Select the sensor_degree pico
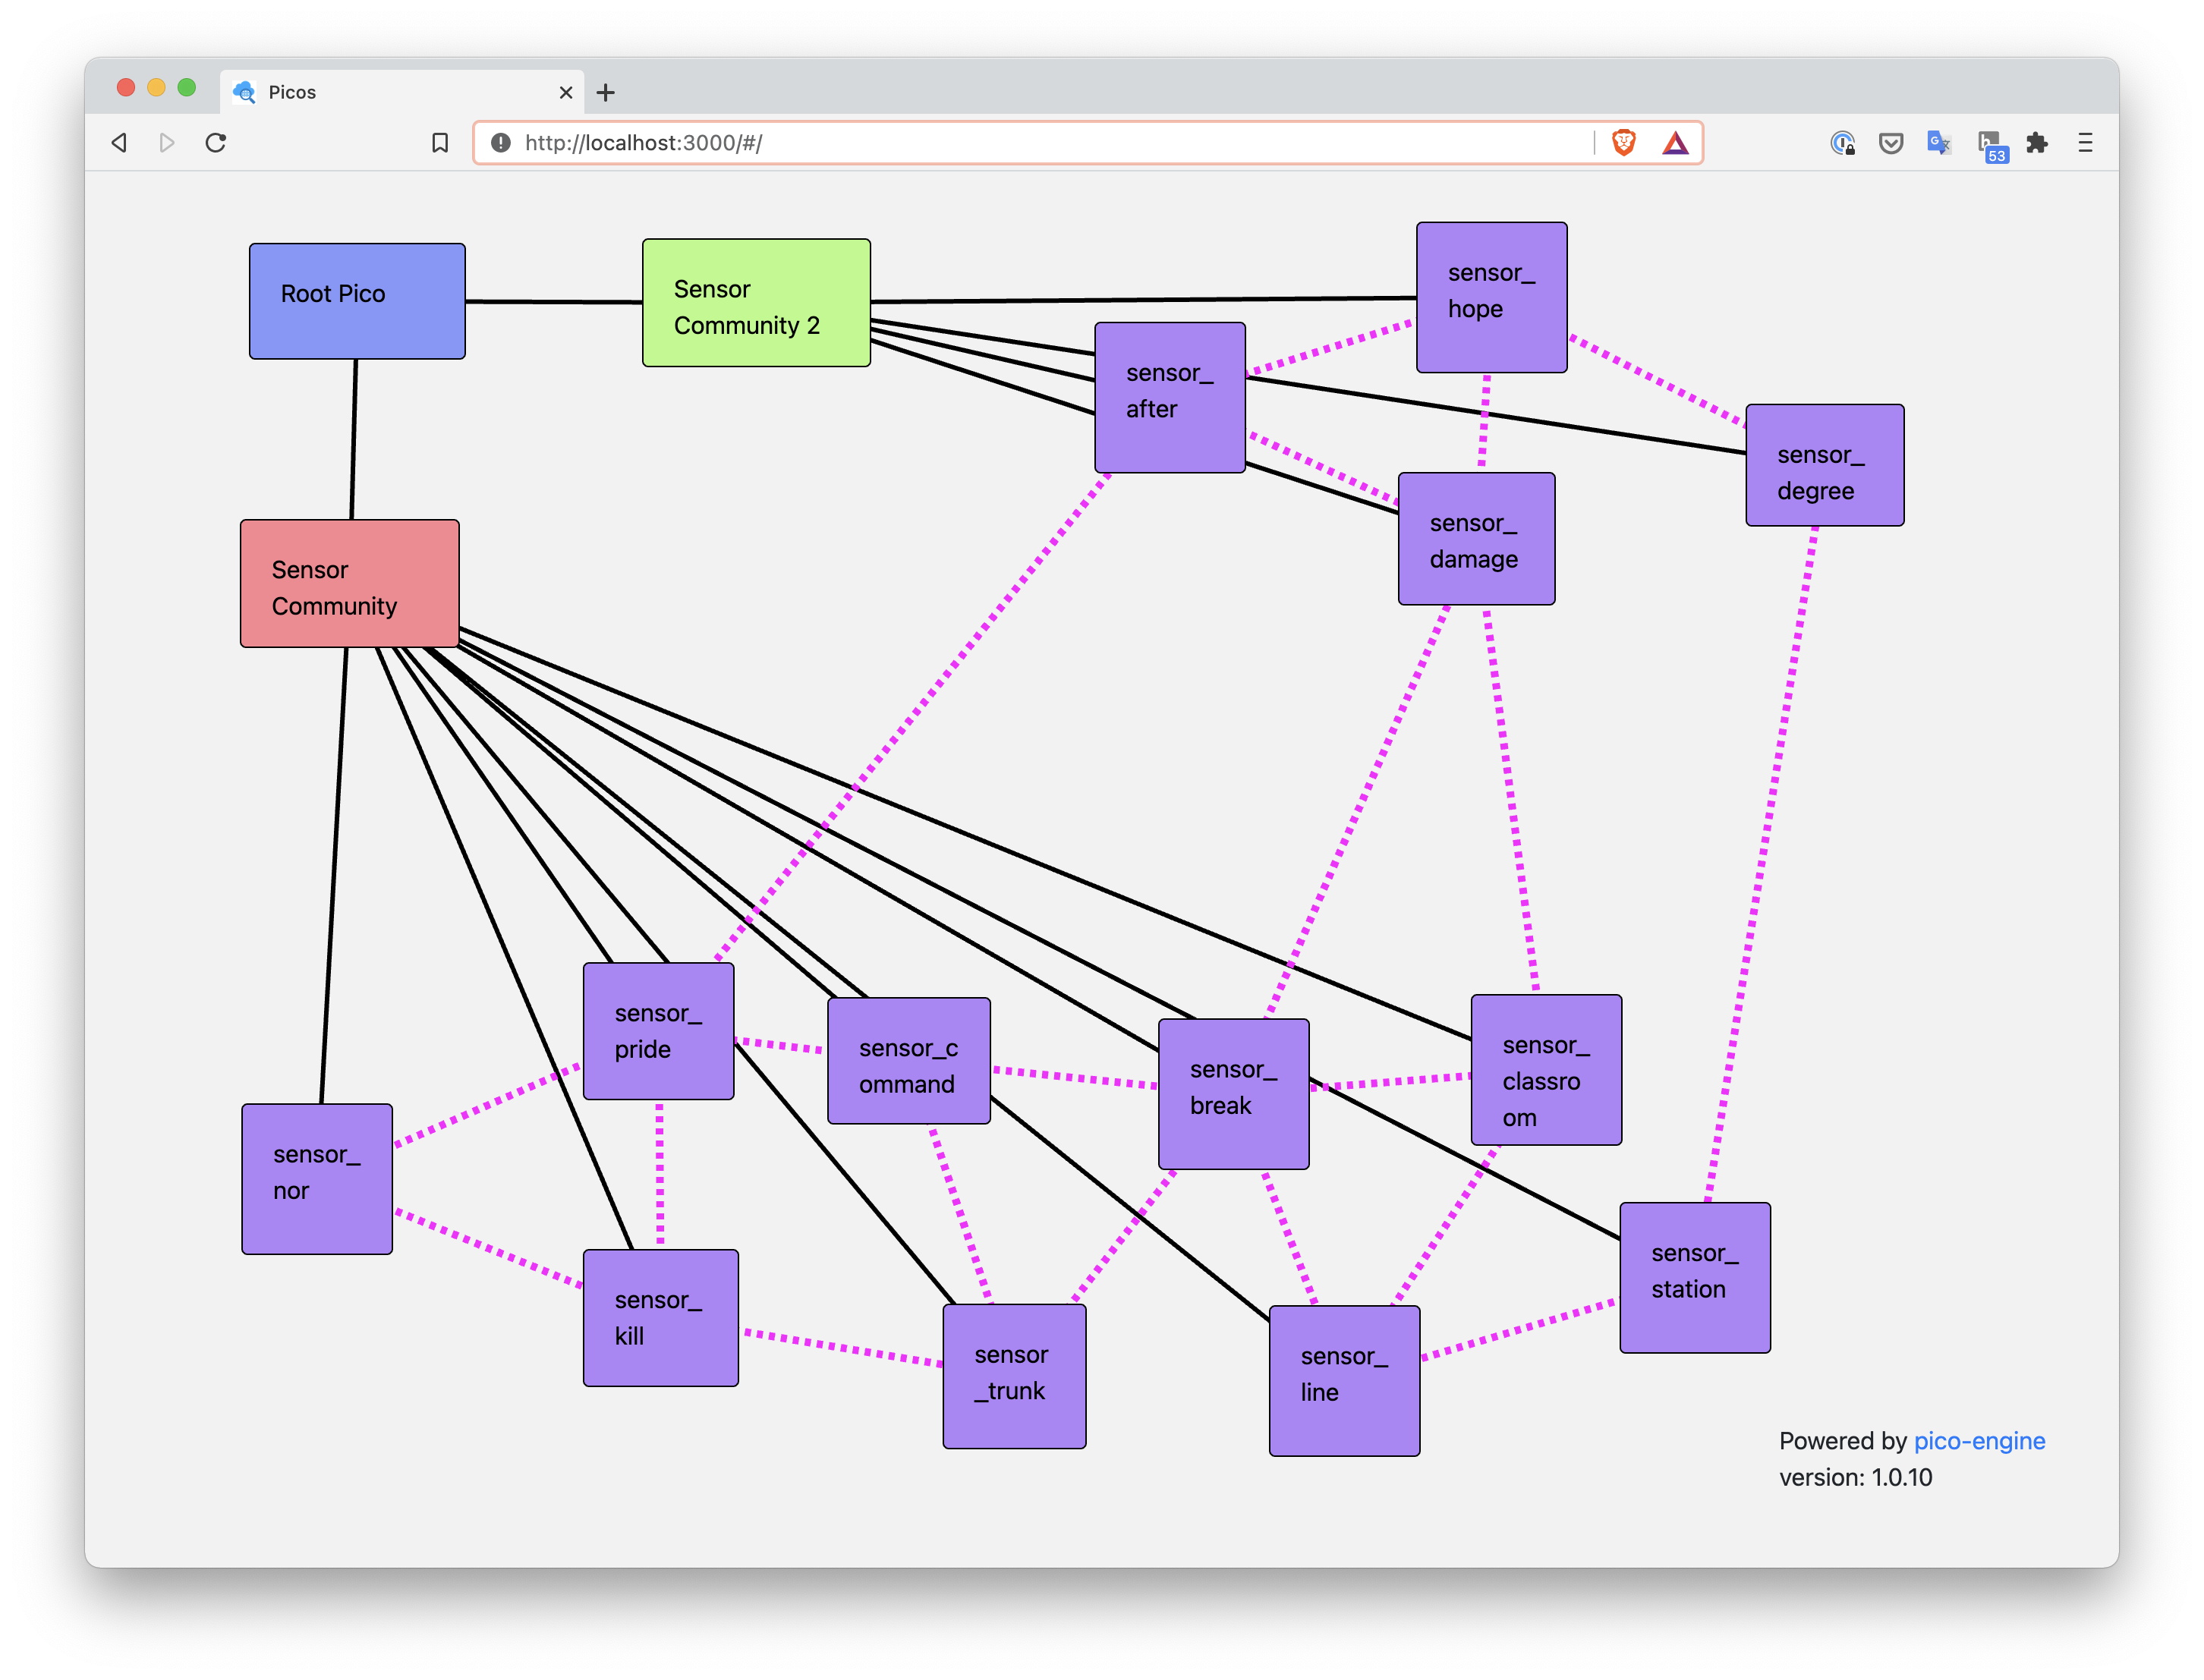The height and width of the screenshot is (1680, 2204). (1825, 465)
